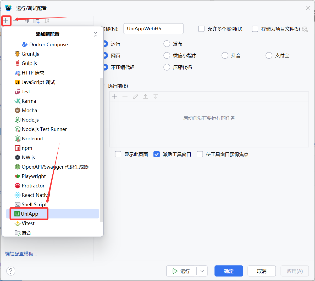Click the 确定 button
Viewport: 315px width, 281px height.
(x=229, y=271)
